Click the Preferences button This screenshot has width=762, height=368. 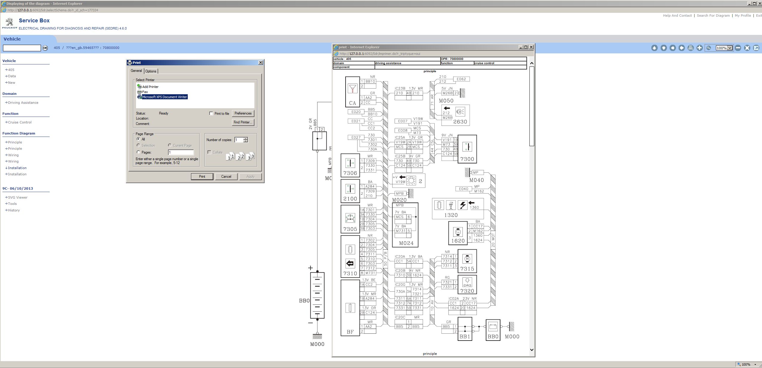tap(243, 113)
